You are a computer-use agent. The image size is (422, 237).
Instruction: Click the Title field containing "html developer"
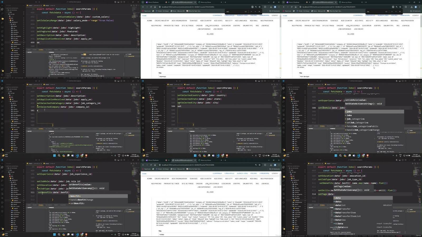click(351, 76)
